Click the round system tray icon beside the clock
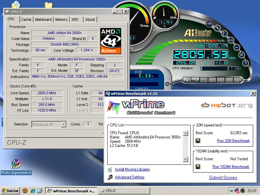This screenshot has width=260, height=195. tap(242, 191)
